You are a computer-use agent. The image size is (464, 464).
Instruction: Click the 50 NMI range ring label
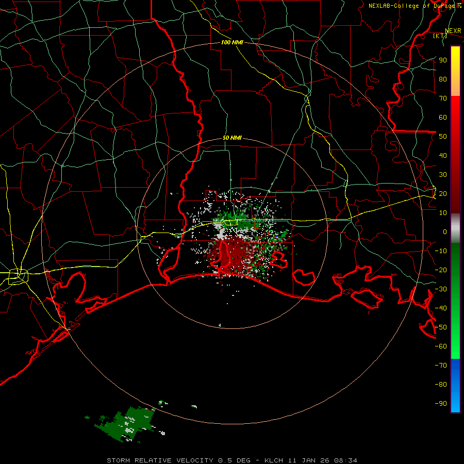coord(232,138)
